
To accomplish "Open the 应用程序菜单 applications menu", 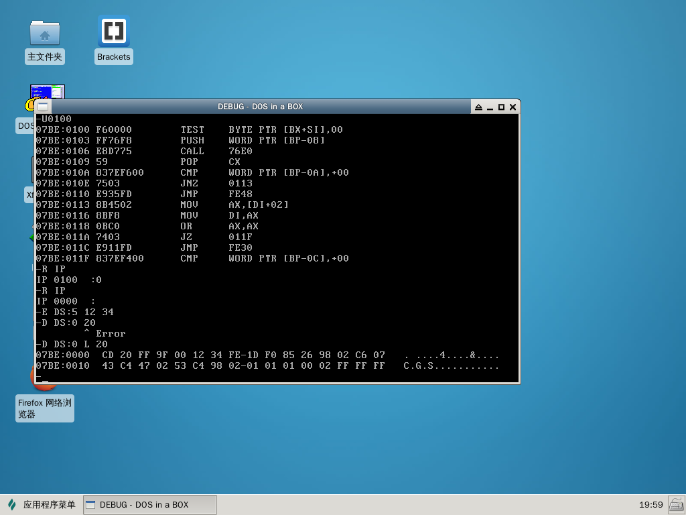I will coord(42,505).
